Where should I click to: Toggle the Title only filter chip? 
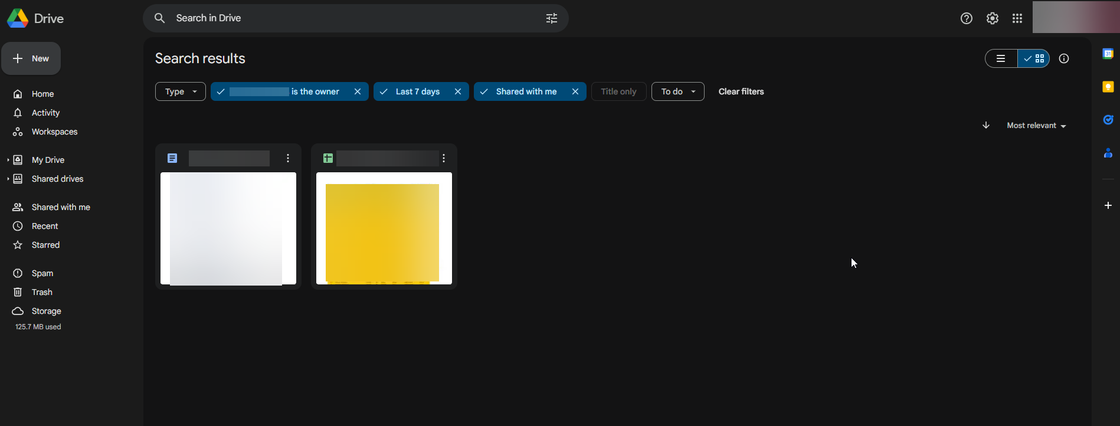[618, 91]
